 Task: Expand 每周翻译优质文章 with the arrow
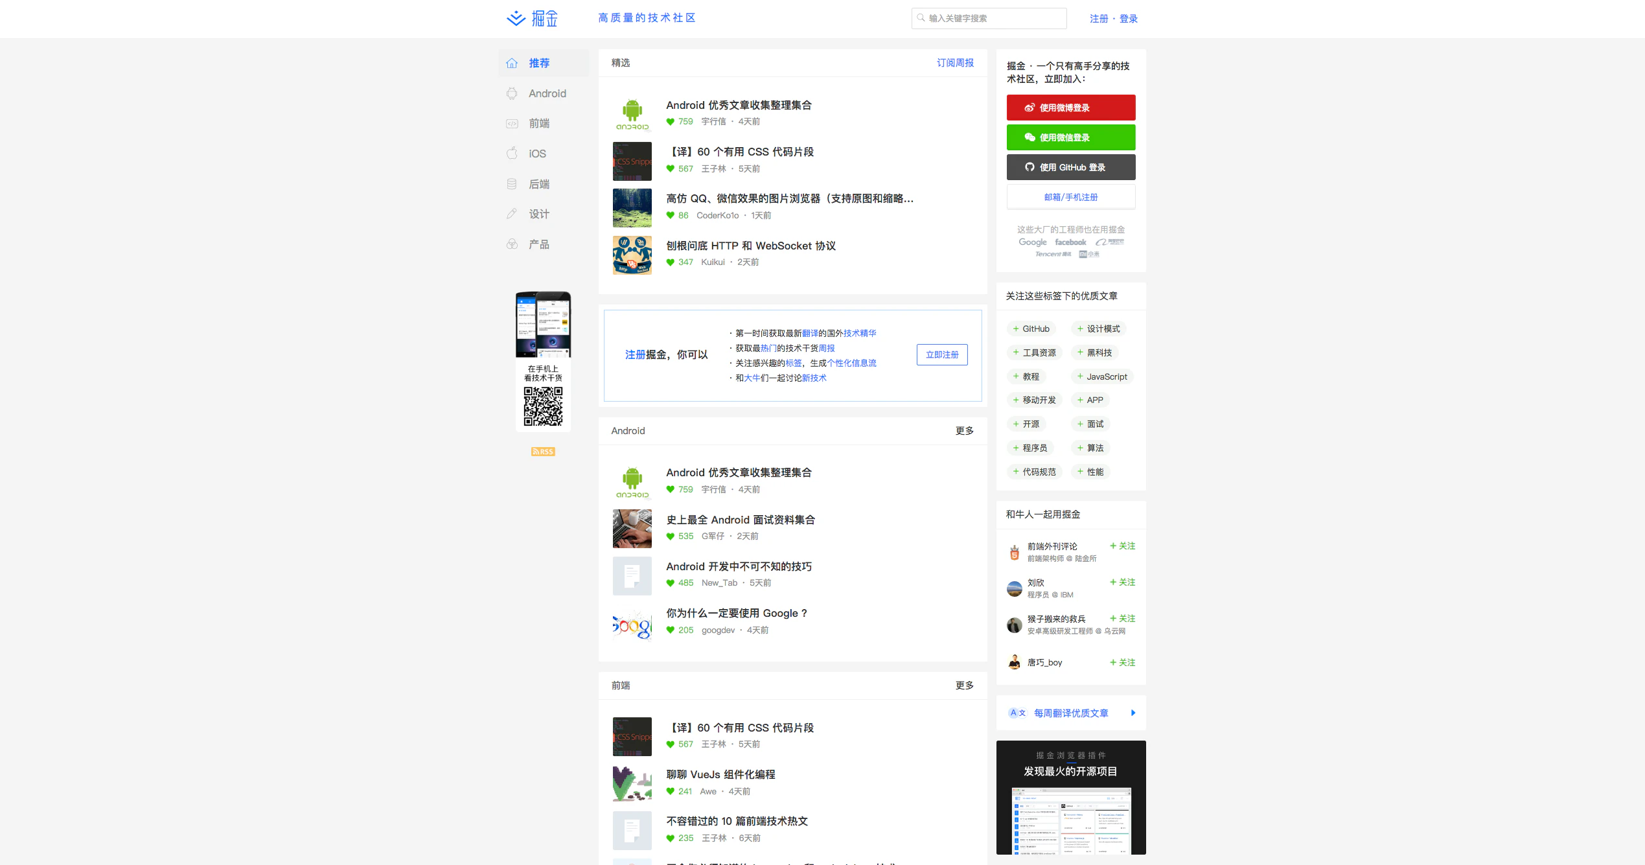(1133, 713)
